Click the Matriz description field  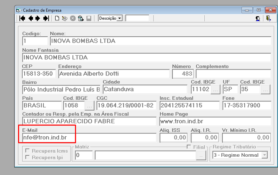coord(146,155)
